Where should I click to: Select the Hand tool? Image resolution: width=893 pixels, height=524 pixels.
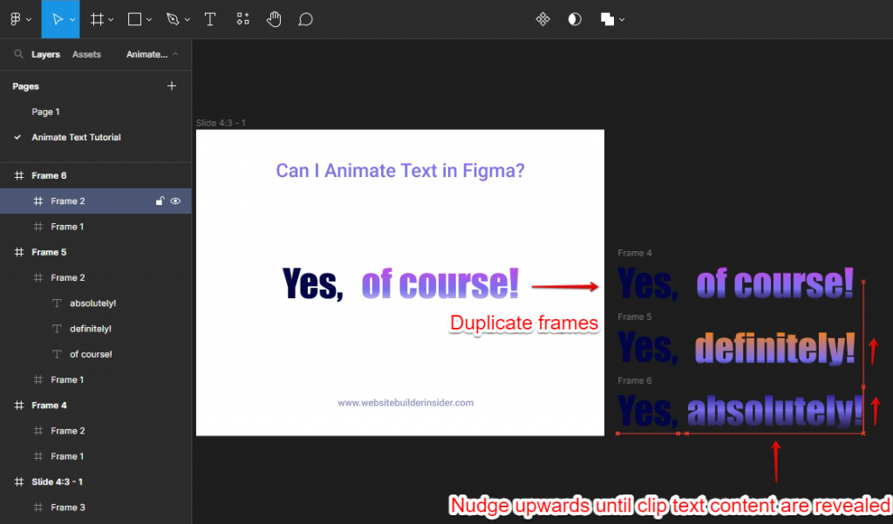click(x=274, y=18)
